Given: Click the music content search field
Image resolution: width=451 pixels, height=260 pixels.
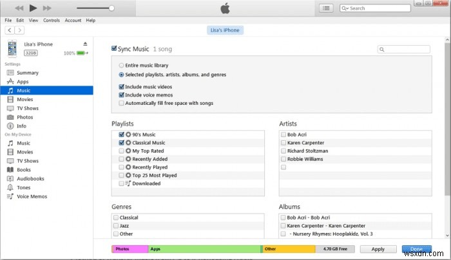Looking at the screenshot, I should pyautogui.click(x=406, y=49).
